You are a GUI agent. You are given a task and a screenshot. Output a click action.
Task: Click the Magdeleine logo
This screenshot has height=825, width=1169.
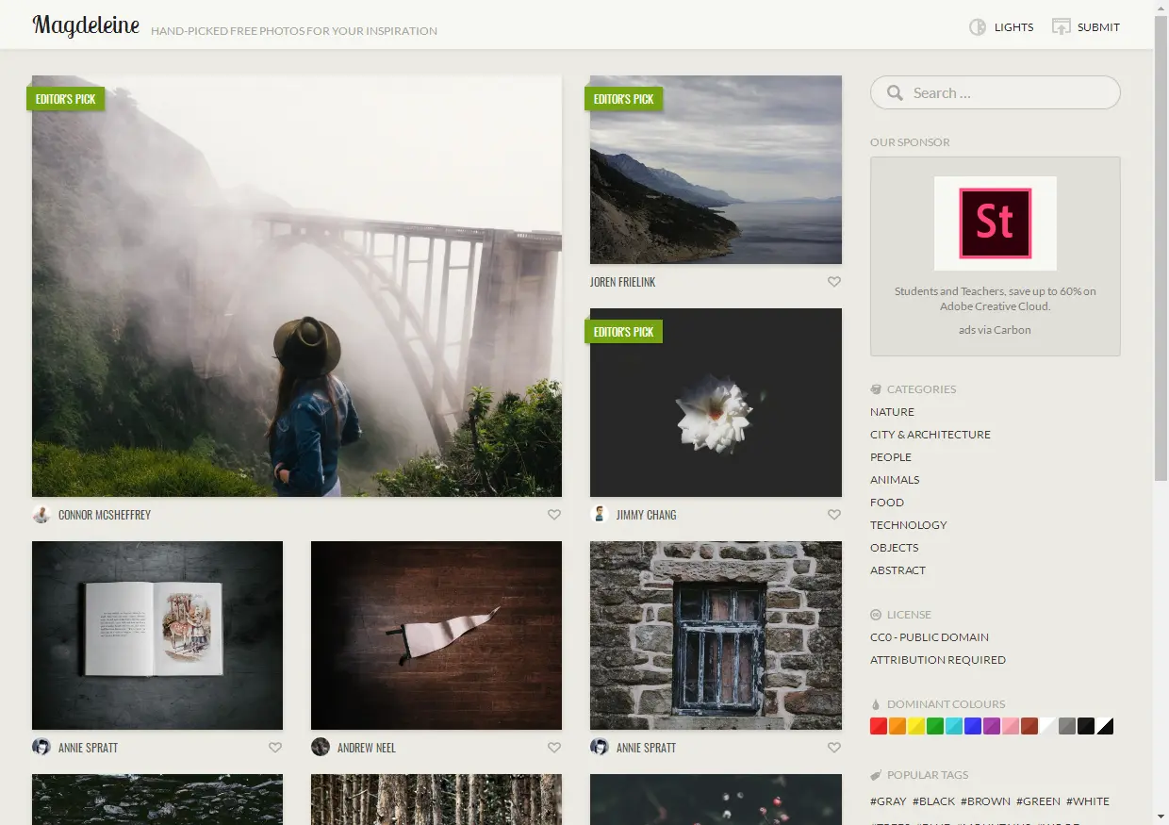click(x=86, y=26)
